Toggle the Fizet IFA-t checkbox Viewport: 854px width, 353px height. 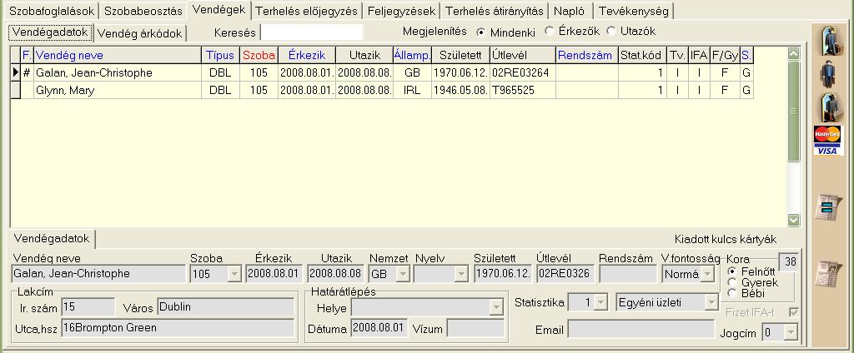click(x=794, y=312)
